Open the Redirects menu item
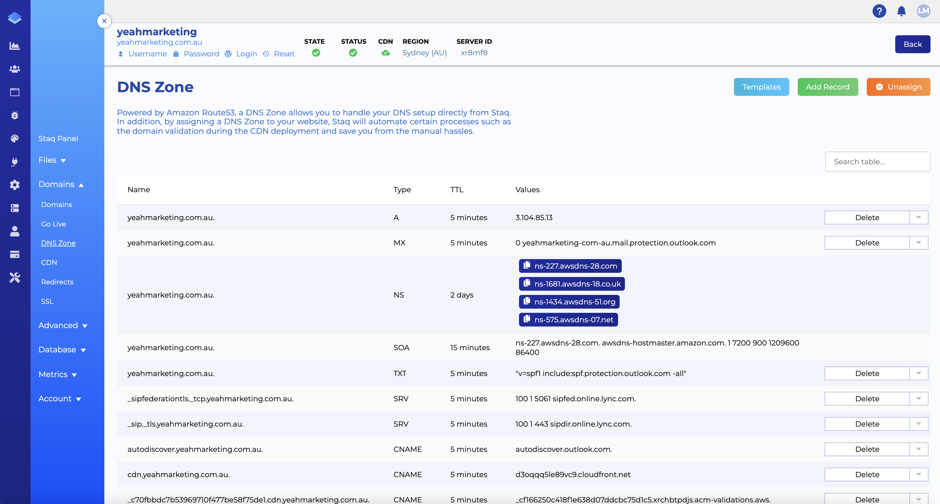The width and height of the screenshot is (940, 504). click(x=57, y=282)
